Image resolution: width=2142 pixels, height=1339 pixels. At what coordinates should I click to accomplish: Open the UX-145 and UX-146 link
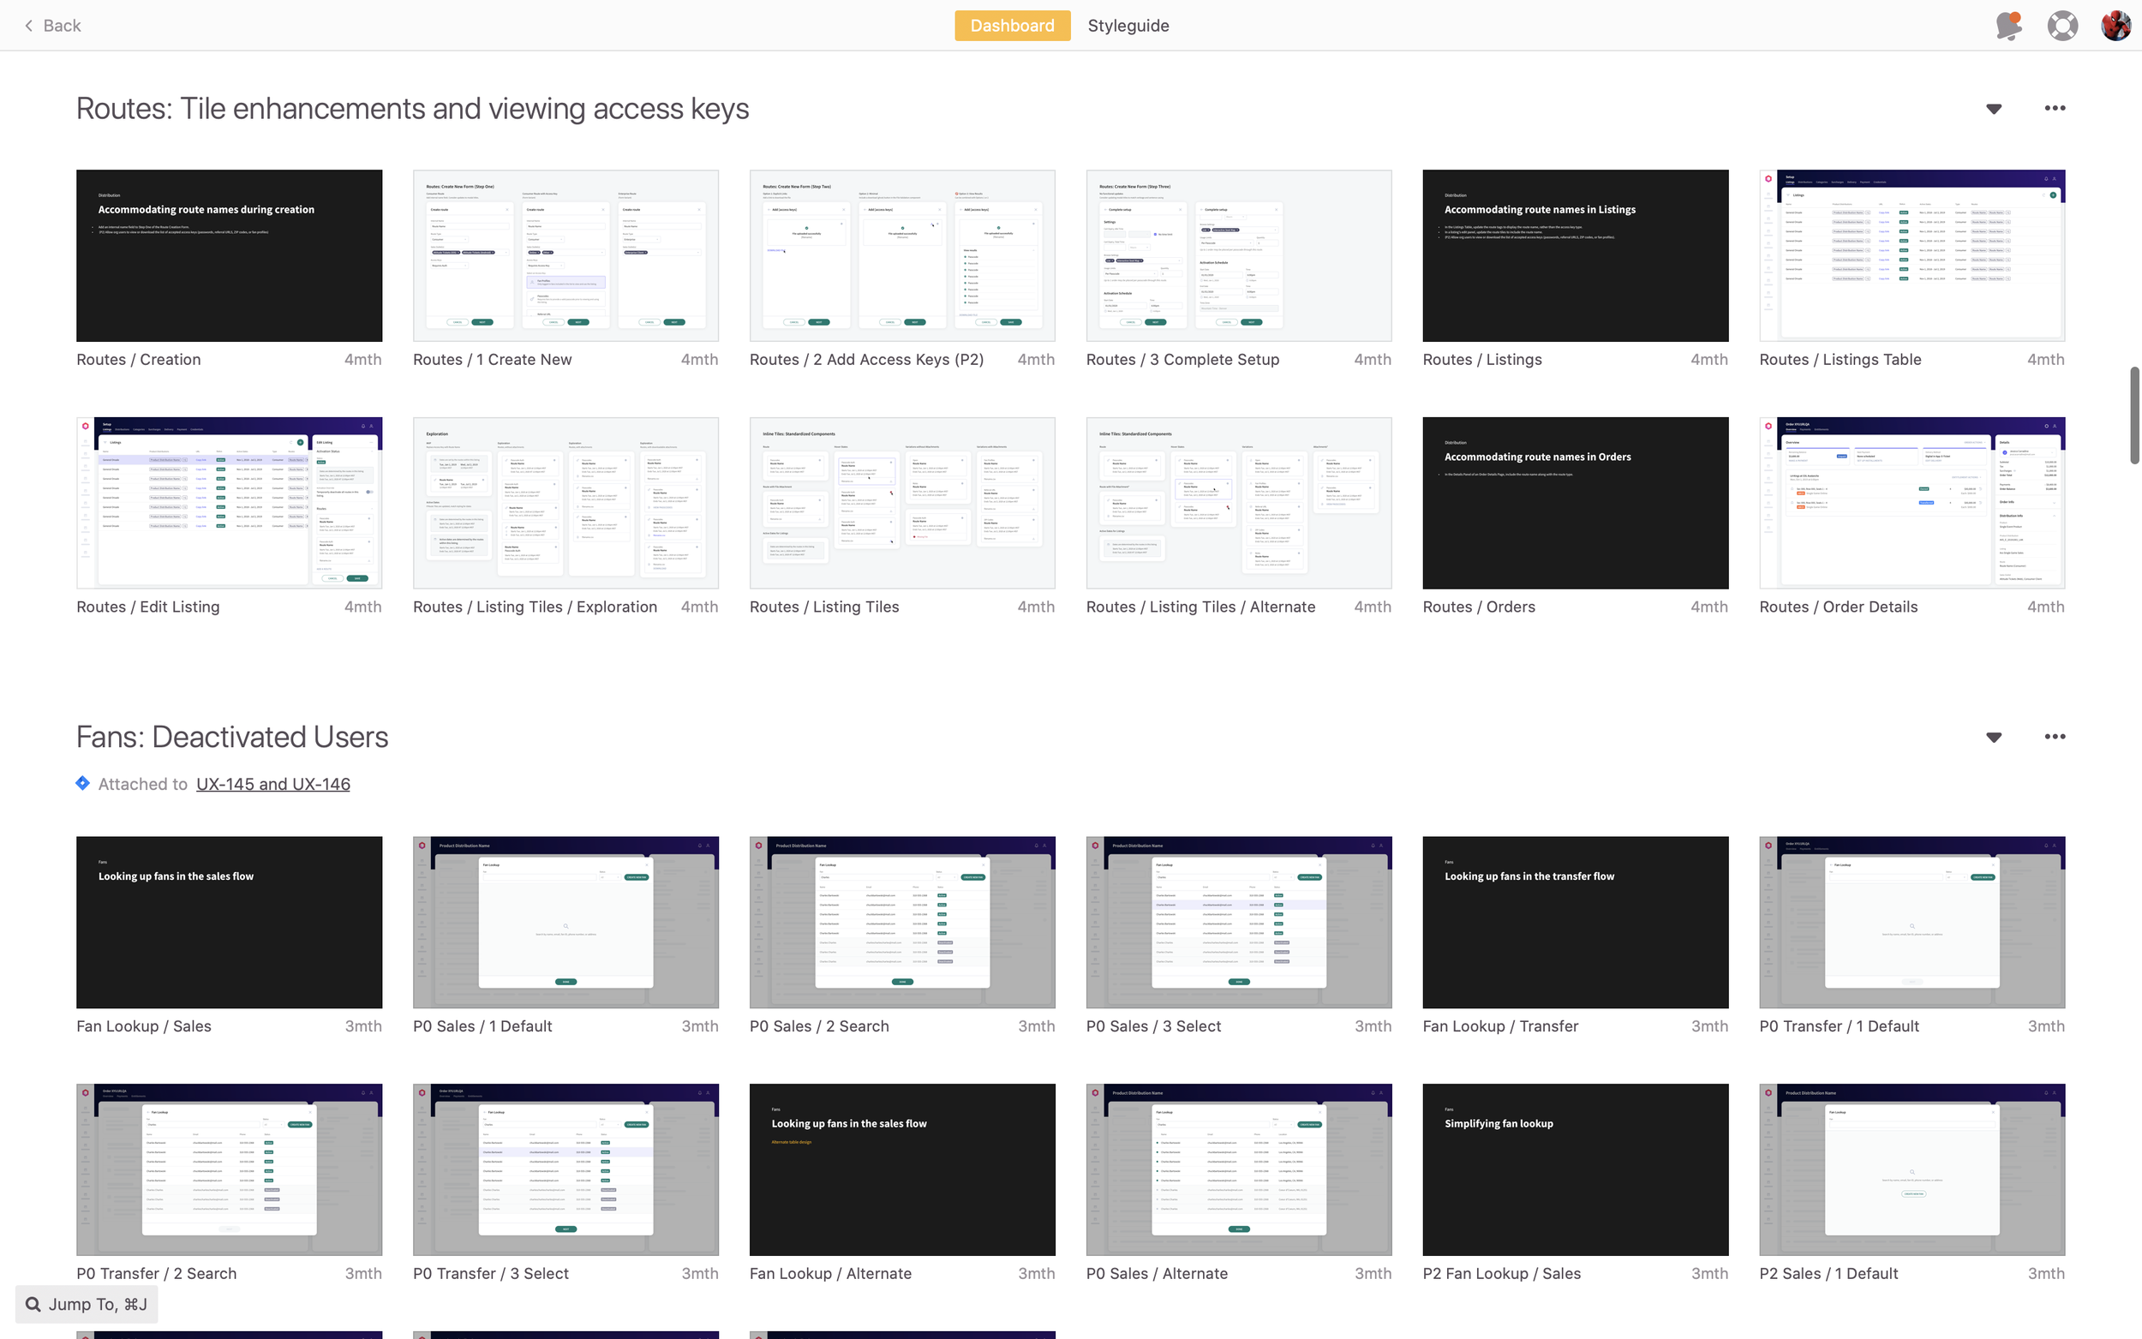click(x=272, y=784)
